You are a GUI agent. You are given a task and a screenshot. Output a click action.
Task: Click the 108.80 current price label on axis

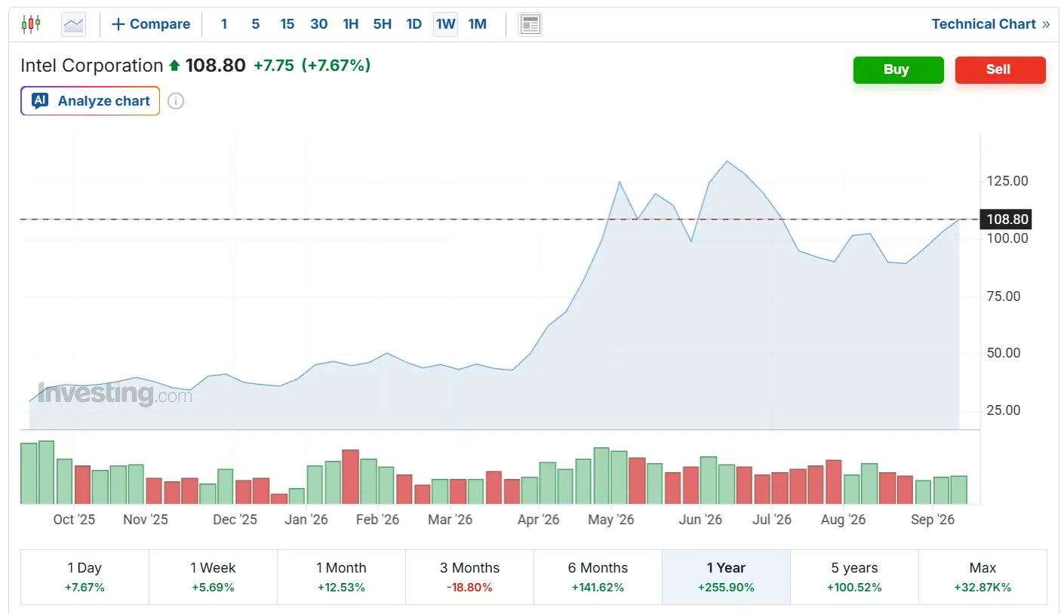pyautogui.click(x=1007, y=220)
